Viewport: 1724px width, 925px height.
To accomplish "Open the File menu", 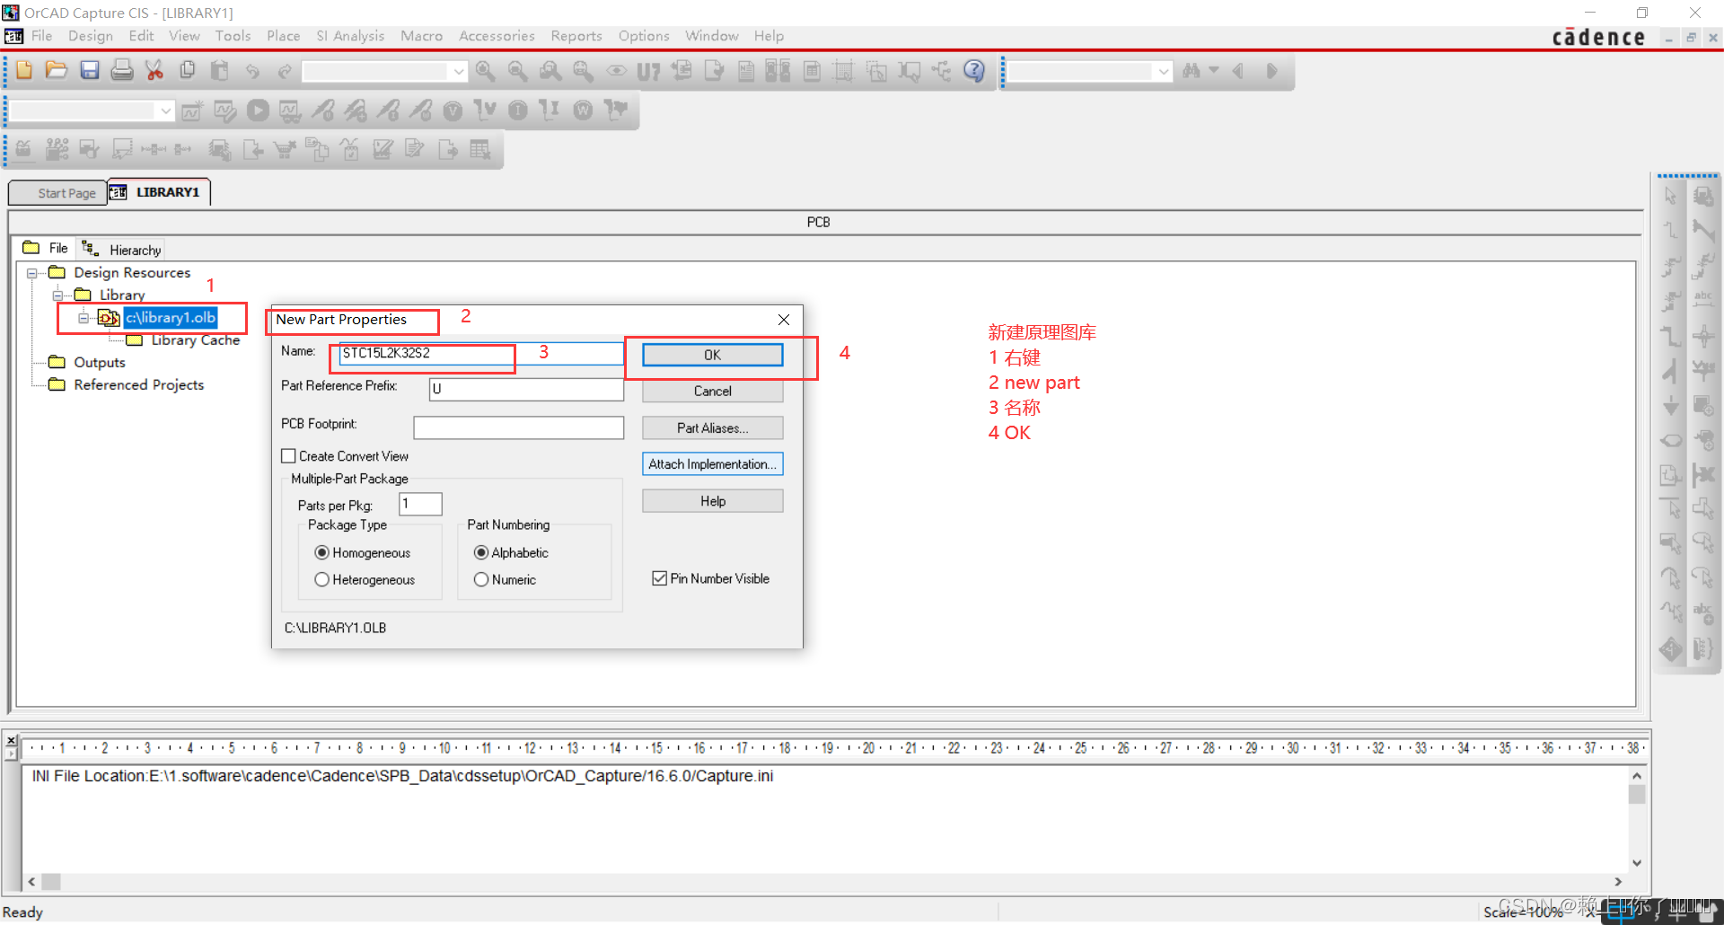I will tap(42, 36).
